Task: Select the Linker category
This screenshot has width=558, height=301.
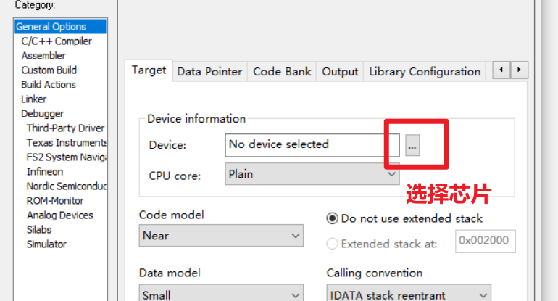Action: point(34,99)
